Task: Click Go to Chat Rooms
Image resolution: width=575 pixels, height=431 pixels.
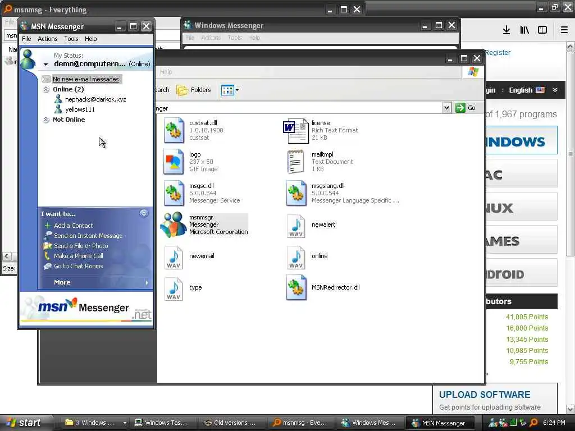Action: click(79, 266)
